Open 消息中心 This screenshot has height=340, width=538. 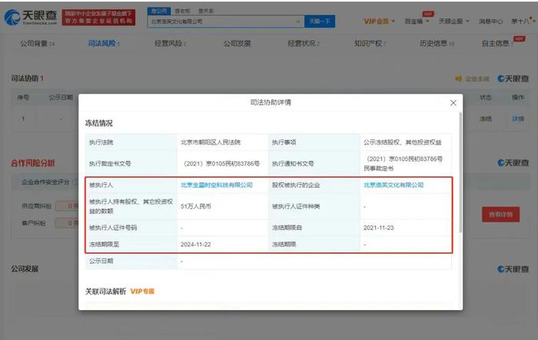coord(490,22)
